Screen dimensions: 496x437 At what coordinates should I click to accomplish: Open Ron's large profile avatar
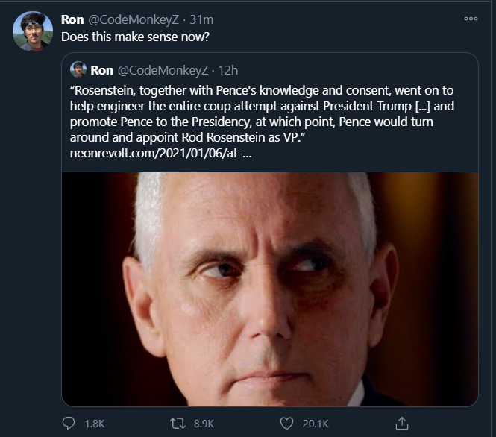tap(33, 31)
